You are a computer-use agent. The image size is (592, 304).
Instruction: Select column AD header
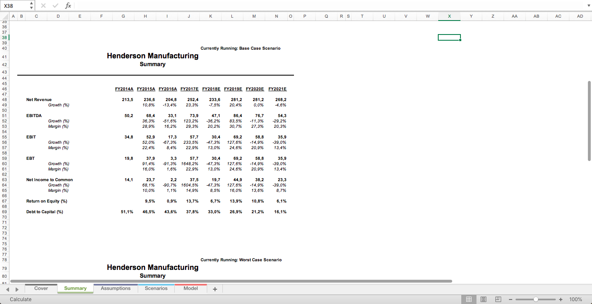coord(580,16)
